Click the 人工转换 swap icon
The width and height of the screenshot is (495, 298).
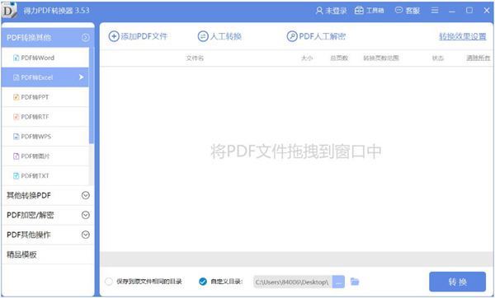[x=203, y=36]
